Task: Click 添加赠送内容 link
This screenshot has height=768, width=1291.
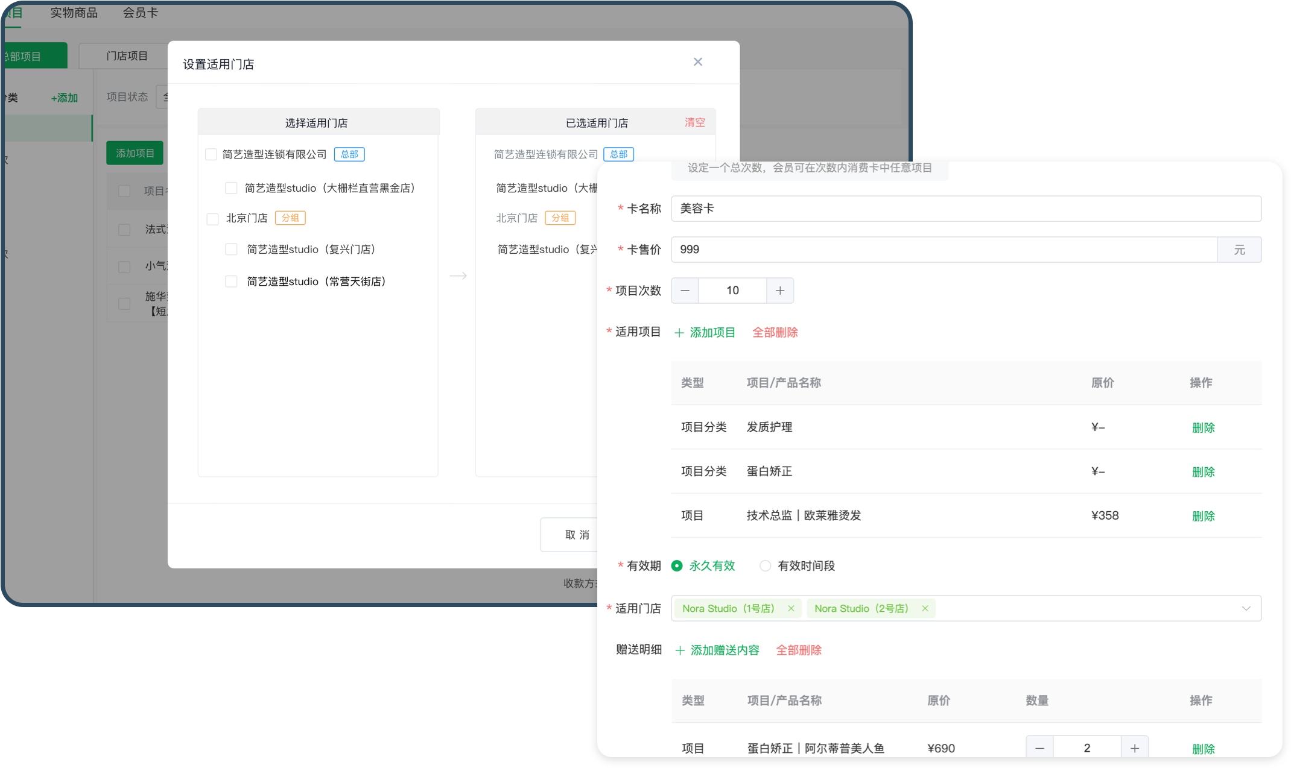Action: [x=717, y=650]
